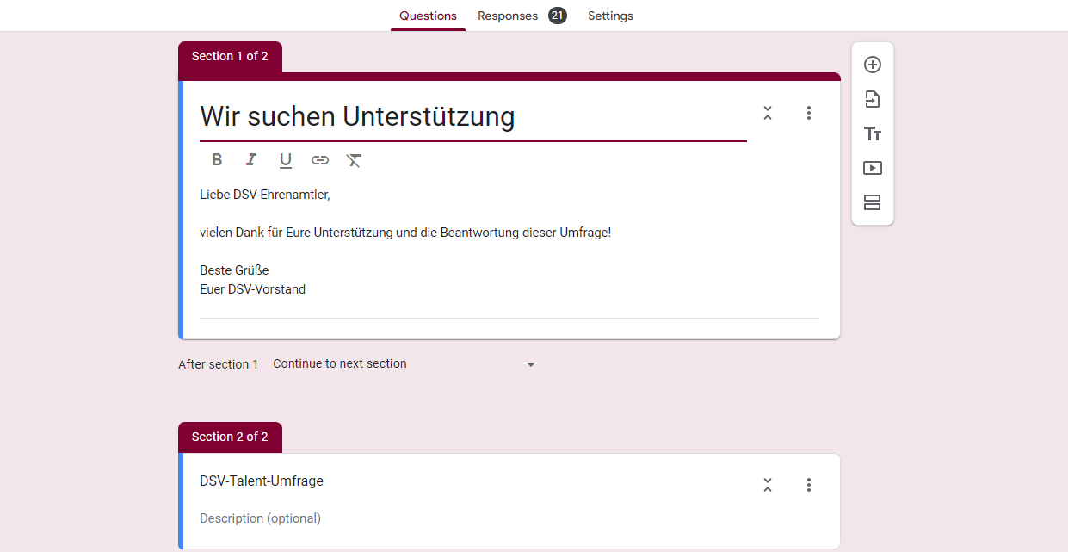This screenshot has width=1068, height=552.
Task: Remove formatting from description text
Action: tap(354, 159)
